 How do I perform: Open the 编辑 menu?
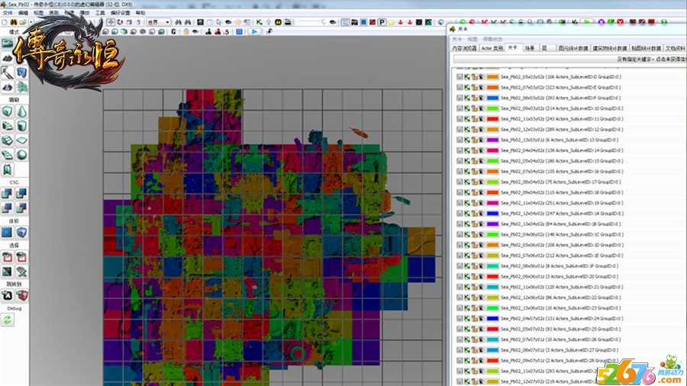[x=23, y=13]
